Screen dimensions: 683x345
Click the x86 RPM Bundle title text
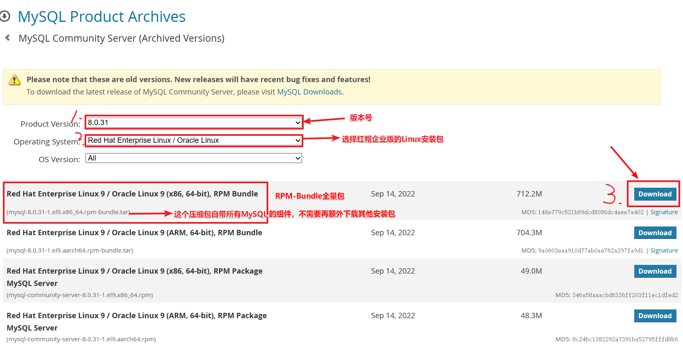coord(132,194)
